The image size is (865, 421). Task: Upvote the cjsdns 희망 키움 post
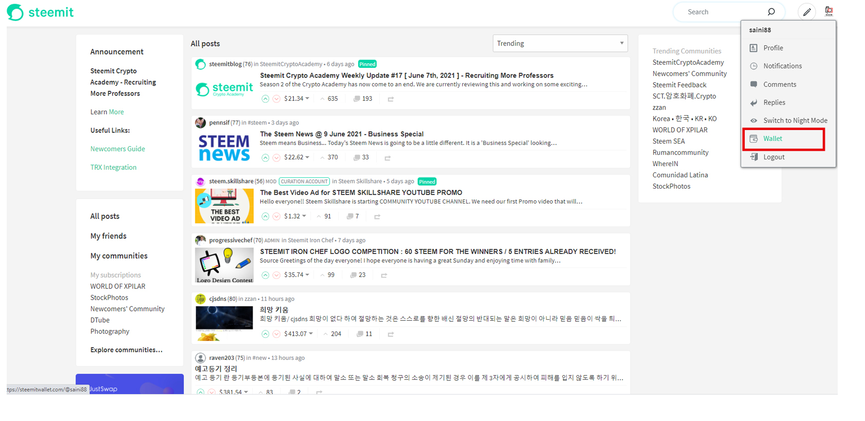pos(265,334)
